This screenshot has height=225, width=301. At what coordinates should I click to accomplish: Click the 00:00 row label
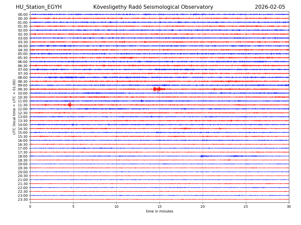[x=23, y=14]
